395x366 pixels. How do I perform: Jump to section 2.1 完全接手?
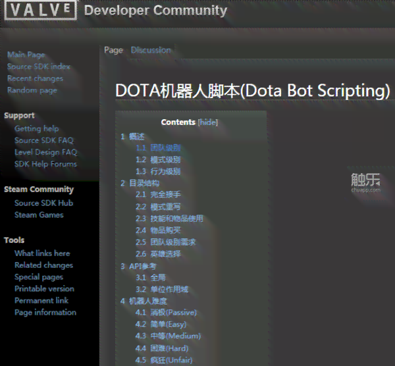tap(158, 194)
